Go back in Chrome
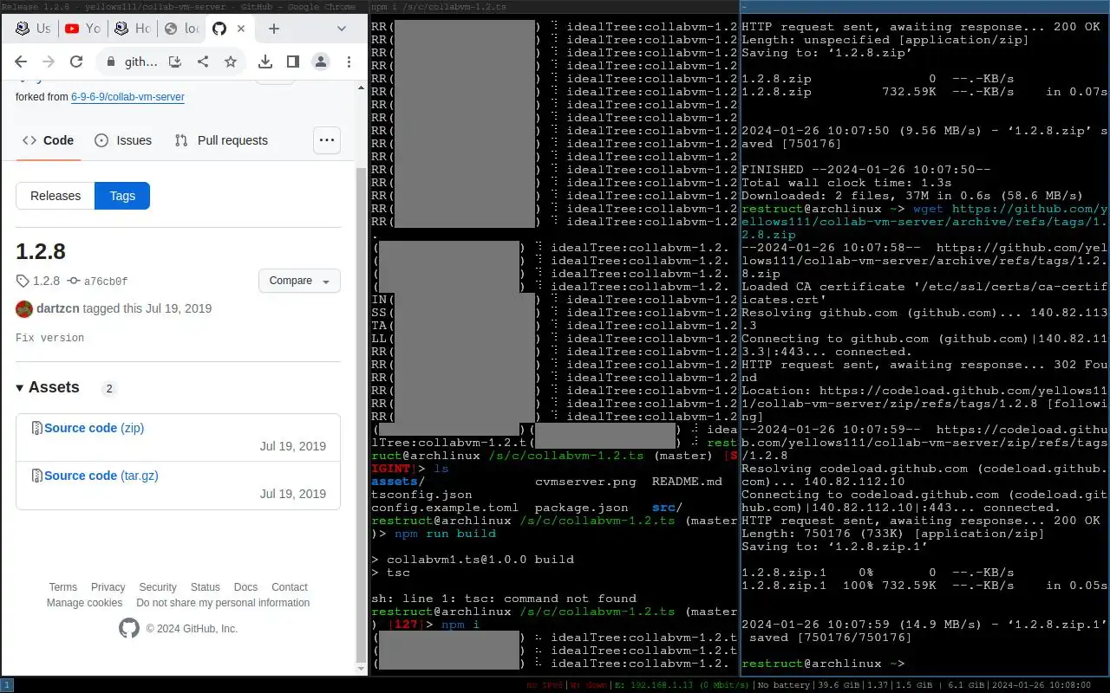 [21, 62]
